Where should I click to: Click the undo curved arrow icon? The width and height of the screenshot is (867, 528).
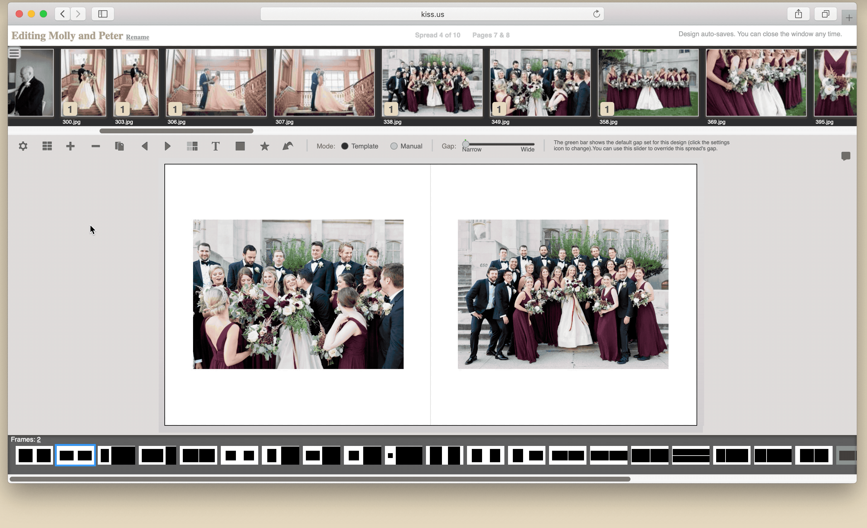click(x=288, y=146)
